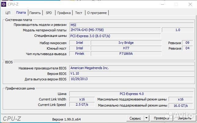Viewport: 197px width, 123px height.
Task: Click Current Link Speed value 2.5 GT/s
Action: 82,105
